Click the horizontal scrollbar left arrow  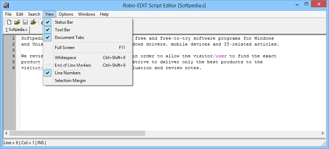click(6, 133)
